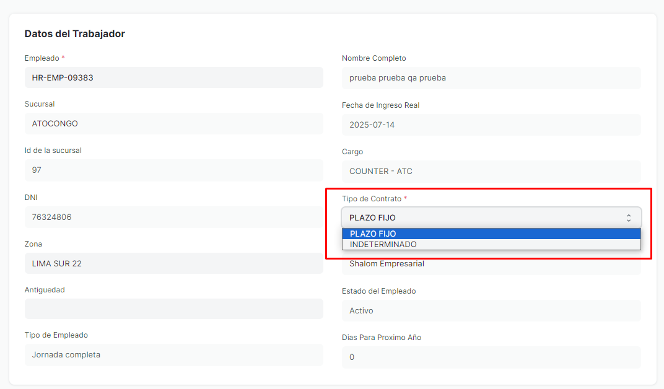Click the Estado del Empleado field showing Activo
Viewport: 664px width, 389px height.
coord(491,310)
